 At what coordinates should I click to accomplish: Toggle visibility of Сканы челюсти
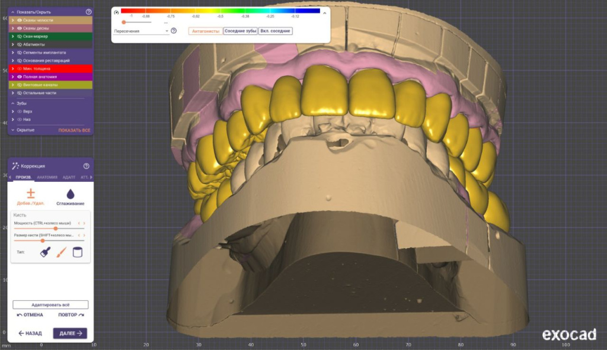click(x=20, y=20)
